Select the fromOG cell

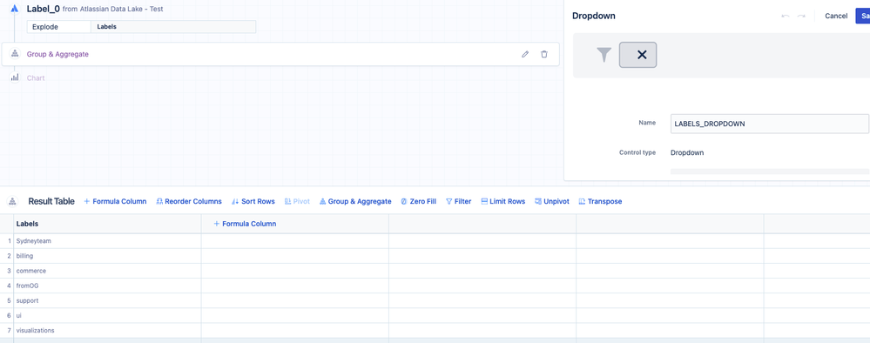pyautogui.click(x=107, y=286)
